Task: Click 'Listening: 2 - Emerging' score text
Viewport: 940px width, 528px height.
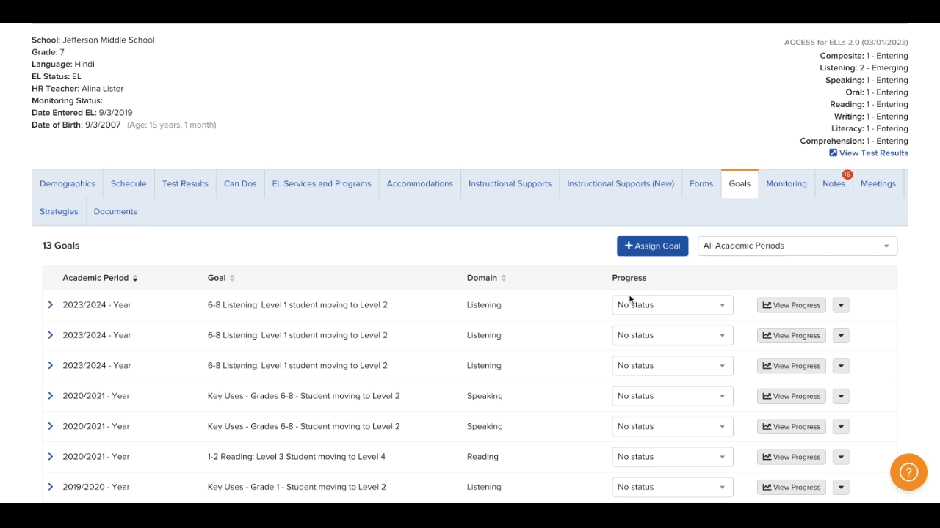Action: pyautogui.click(x=864, y=67)
